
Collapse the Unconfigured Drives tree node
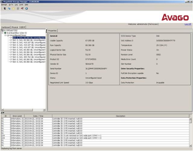[5, 35]
